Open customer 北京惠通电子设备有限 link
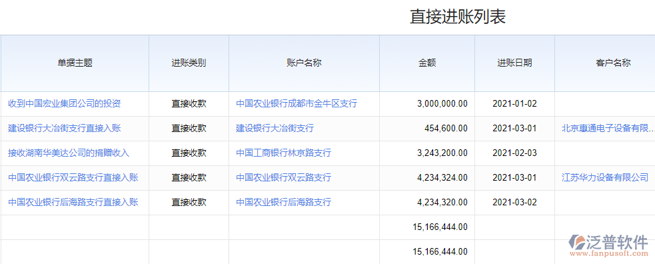The image size is (655, 264). (608, 128)
